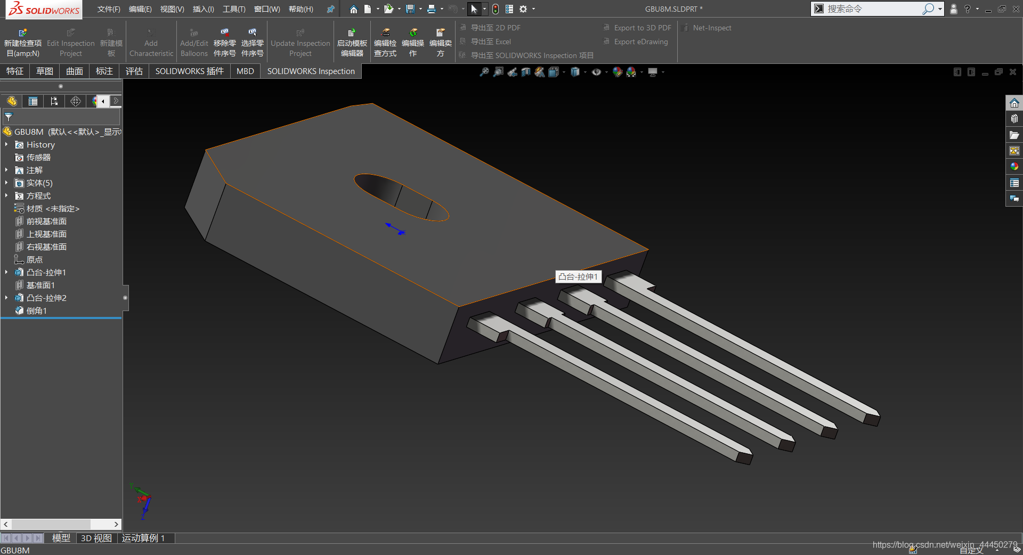Click the Open file icon
The height and width of the screenshot is (555, 1023).
[388, 9]
